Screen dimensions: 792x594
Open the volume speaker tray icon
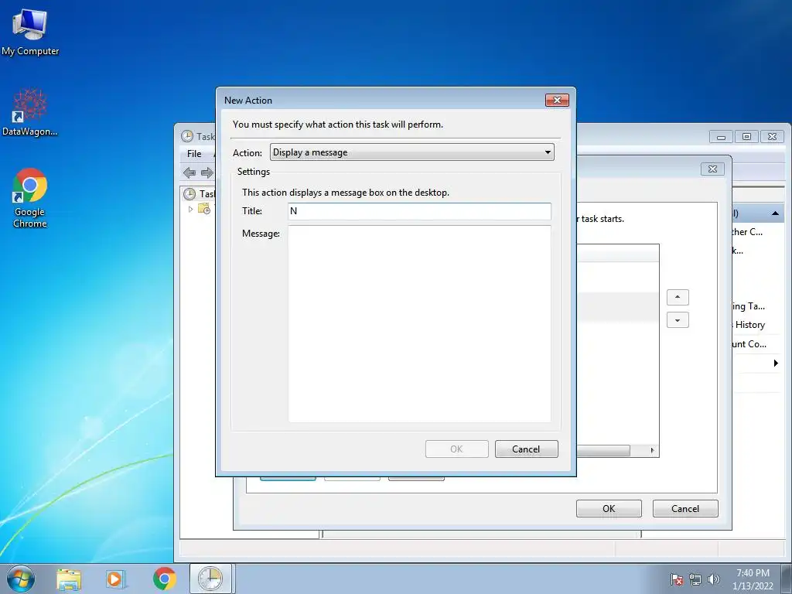pyautogui.click(x=713, y=579)
